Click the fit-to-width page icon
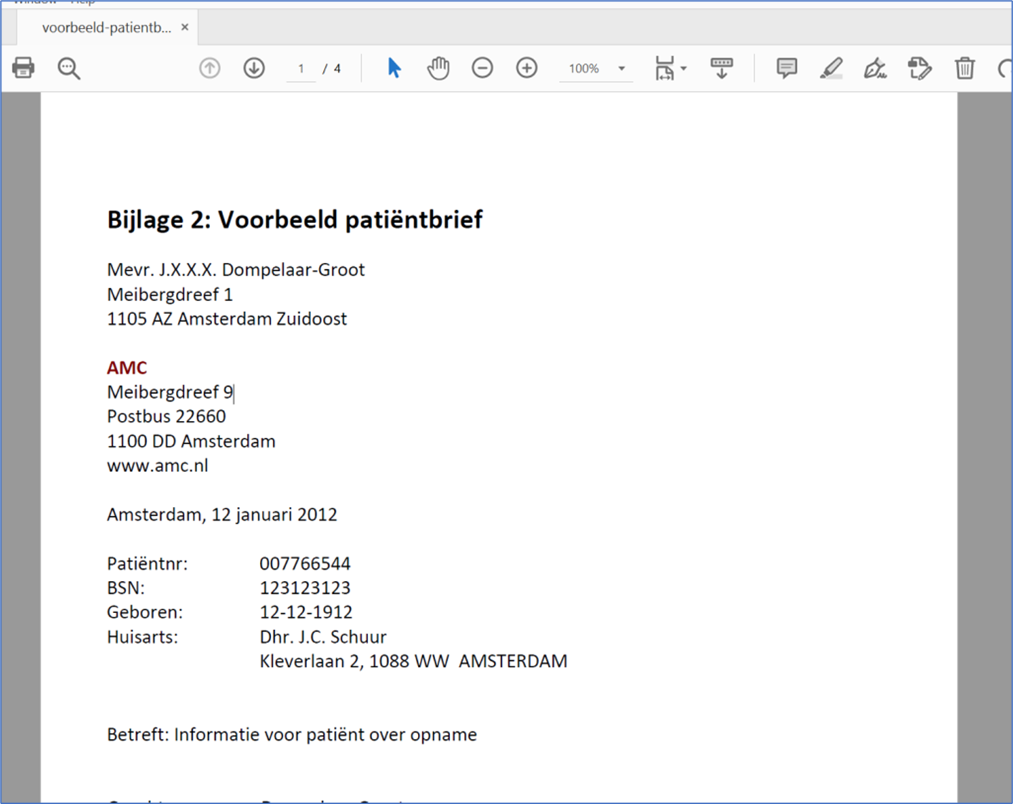The height and width of the screenshot is (804, 1013). point(664,68)
